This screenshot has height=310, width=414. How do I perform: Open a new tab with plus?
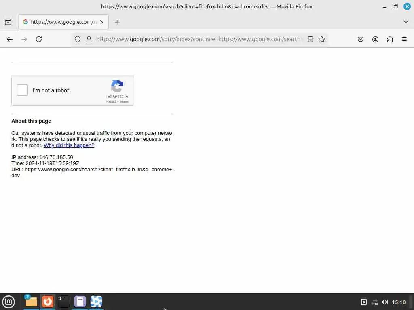click(117, 22)
